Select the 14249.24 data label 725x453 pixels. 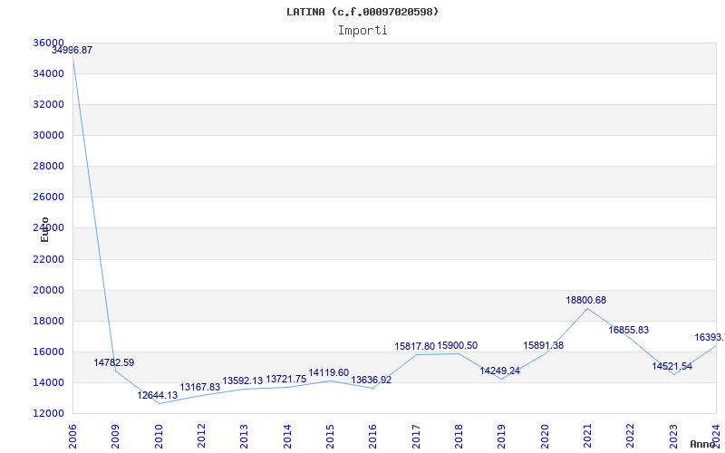coord(500,371)
